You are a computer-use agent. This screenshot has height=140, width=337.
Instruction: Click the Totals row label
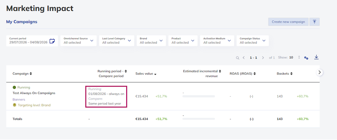coord(17,119)
